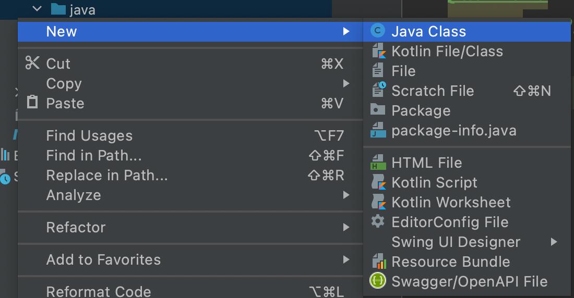Image resolution: width=574 pixels, height=298 pixels.
Task: Click the Resource Bundle chart icon
Action: click(378, 261)
